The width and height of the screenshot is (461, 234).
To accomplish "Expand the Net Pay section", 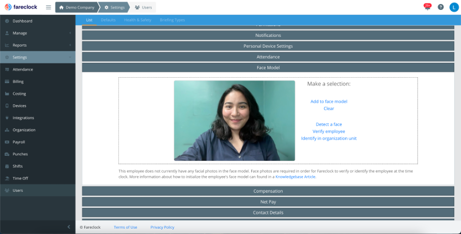I will coord(268,202).
